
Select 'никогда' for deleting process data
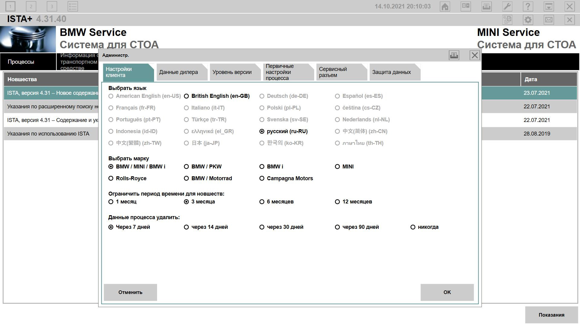[413, 227]
